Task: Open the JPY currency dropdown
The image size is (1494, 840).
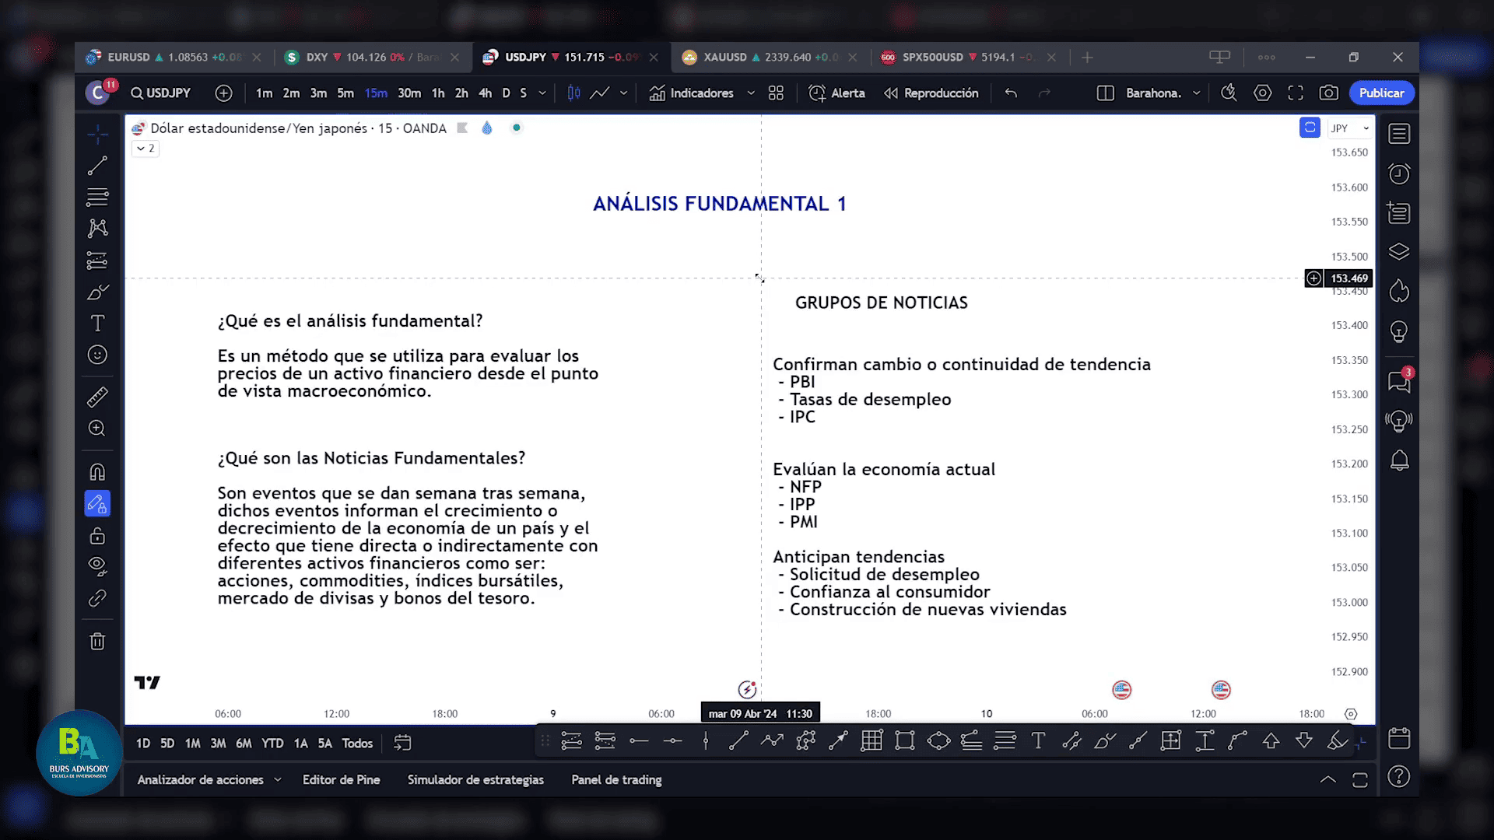Action: 1349,128
